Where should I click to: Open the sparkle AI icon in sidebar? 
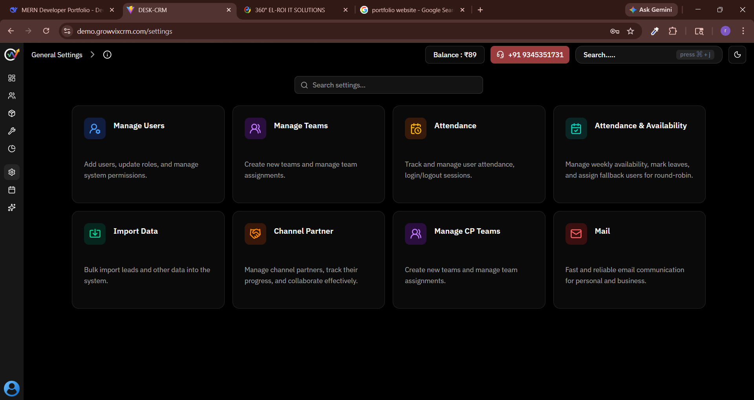(12, 207)
